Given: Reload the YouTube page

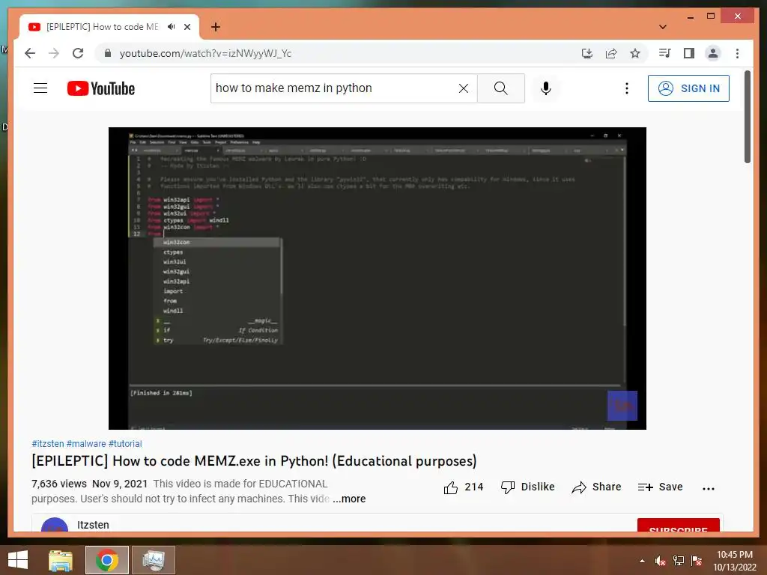Looking at the screenshot, I should click(78, 53).
